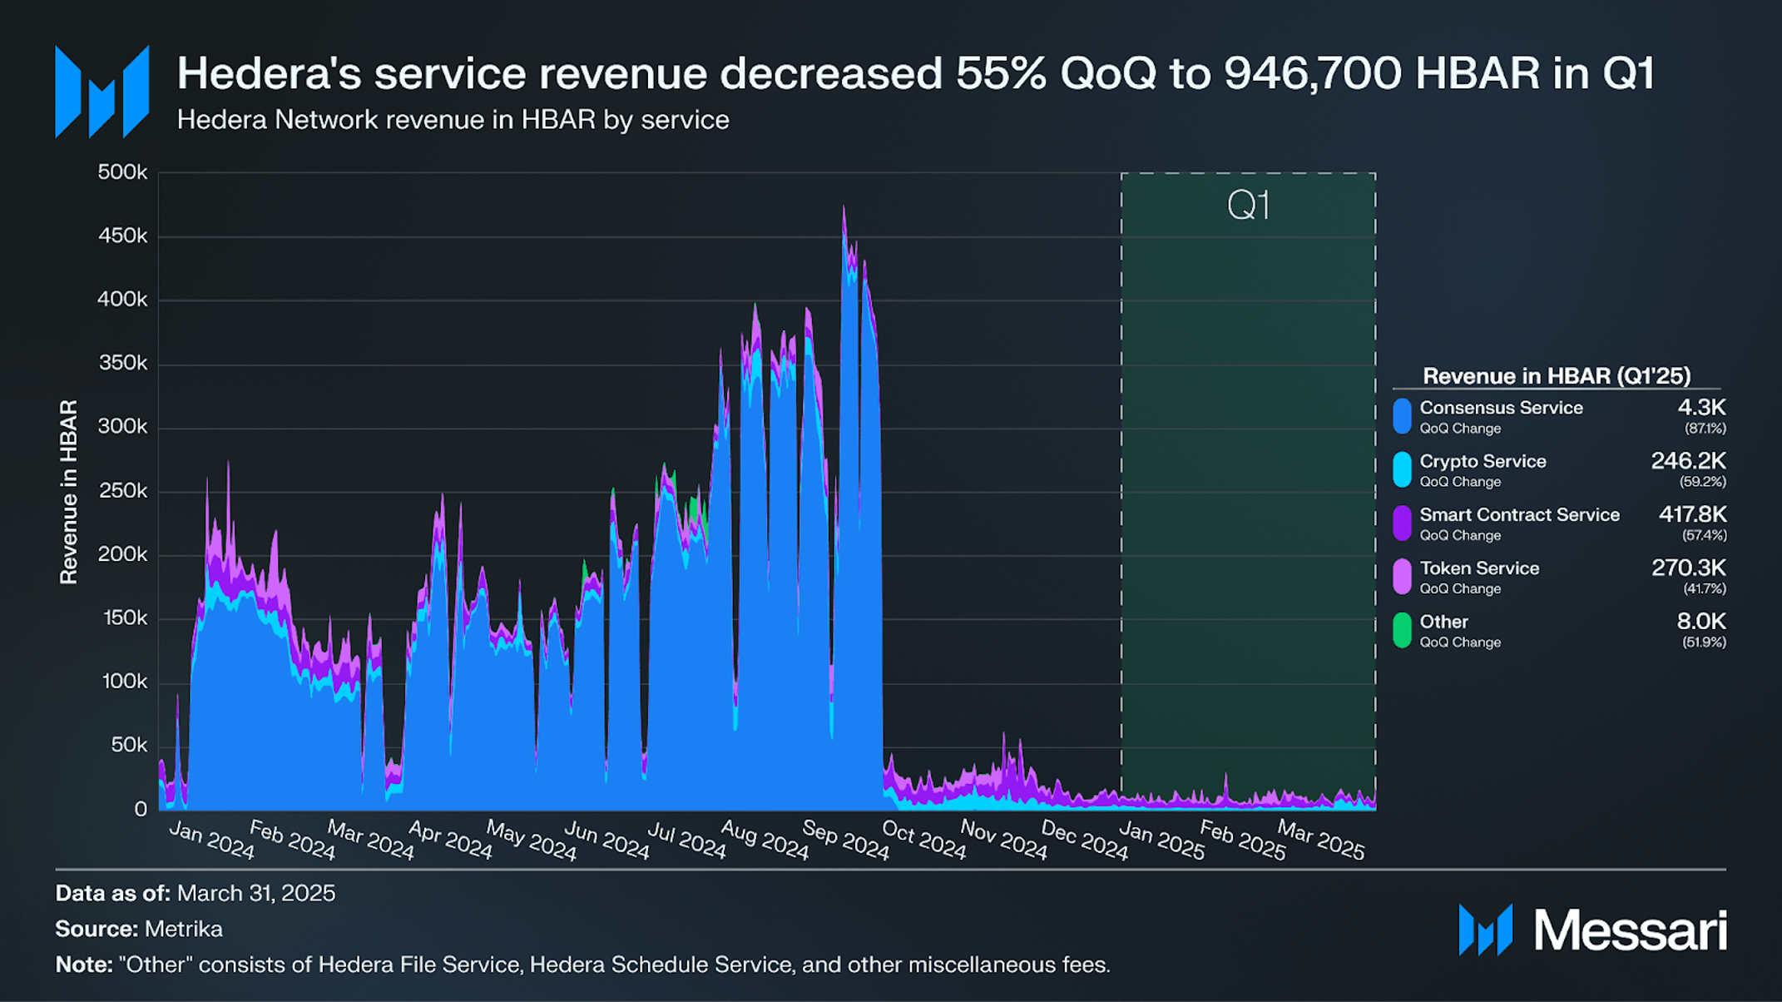Click the Messari wordmark at bottom right
Screen dimensions: 1782x1002
1630,930
